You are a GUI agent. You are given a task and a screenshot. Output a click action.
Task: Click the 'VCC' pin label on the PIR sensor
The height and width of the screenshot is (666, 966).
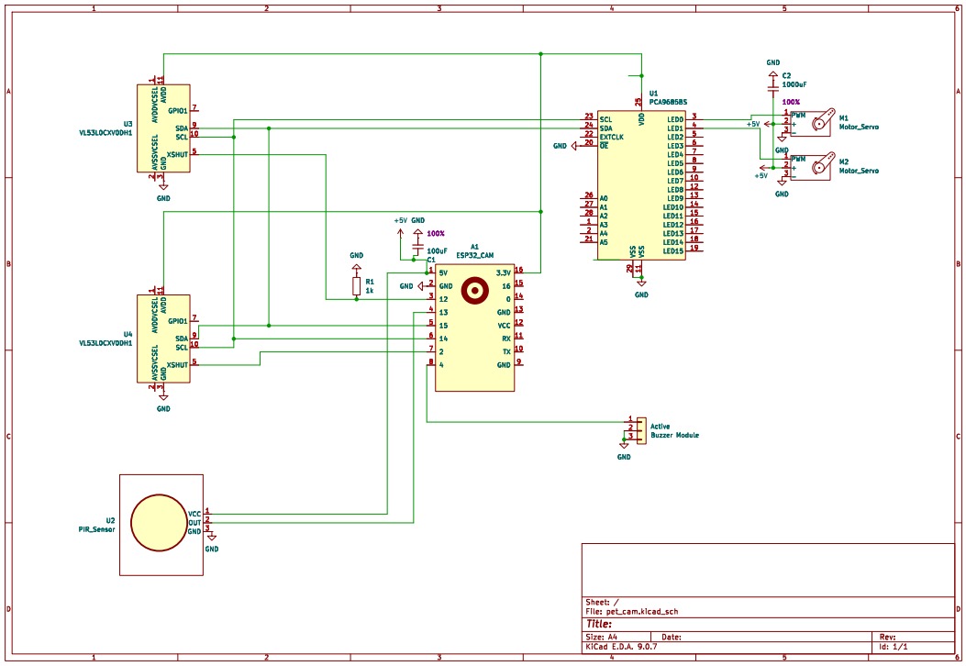(194, 514)
